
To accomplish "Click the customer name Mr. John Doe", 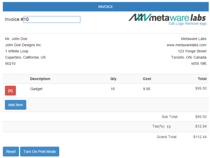I will 16,39.
